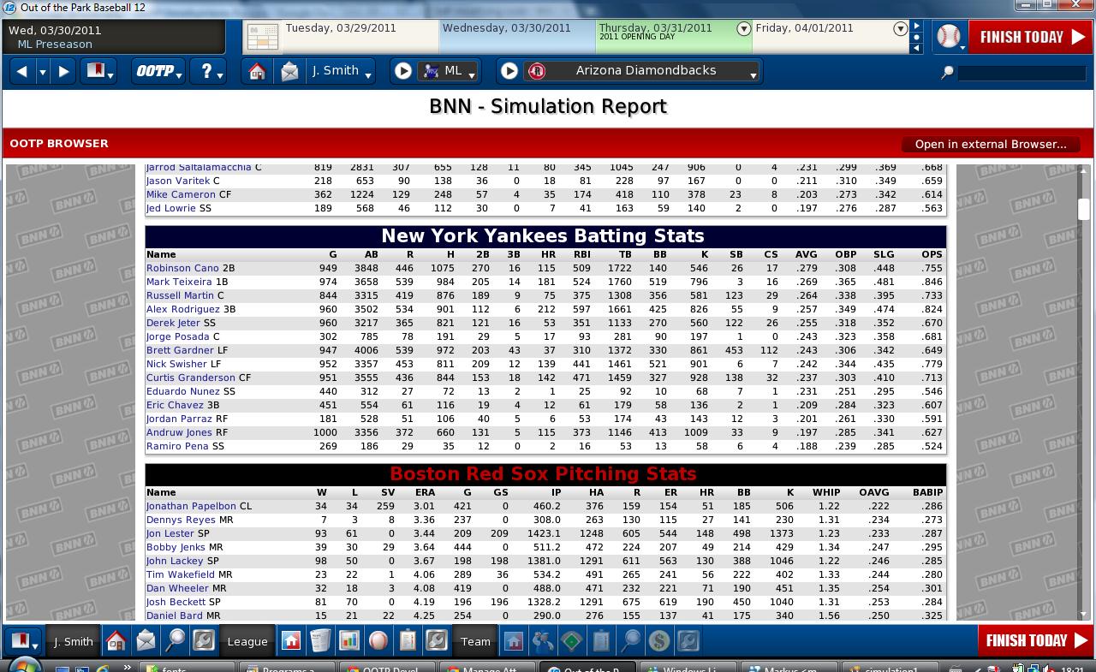
Task: Click the Finish Today button at top right
Action: (x=1030, y=37)
